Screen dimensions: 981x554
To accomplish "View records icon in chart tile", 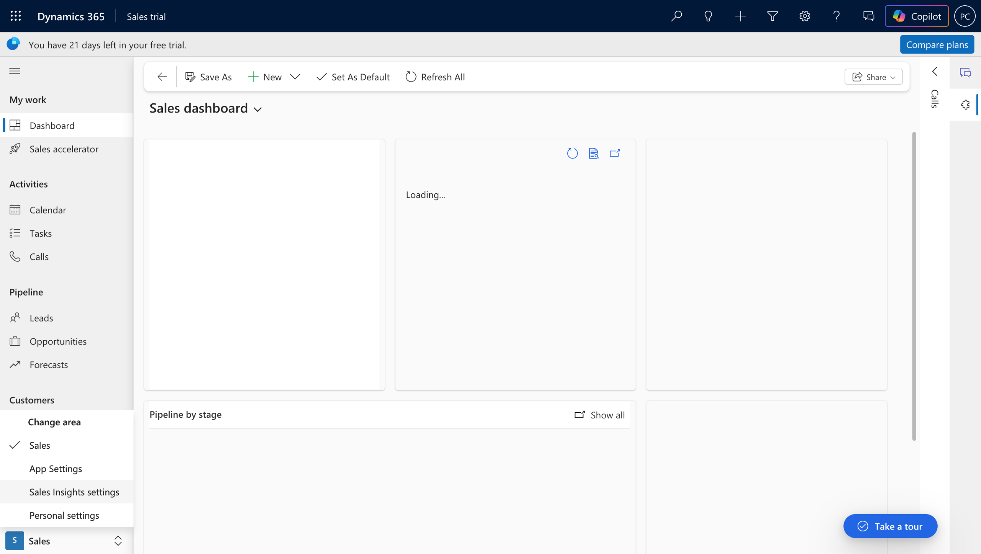I will point(594,154).
